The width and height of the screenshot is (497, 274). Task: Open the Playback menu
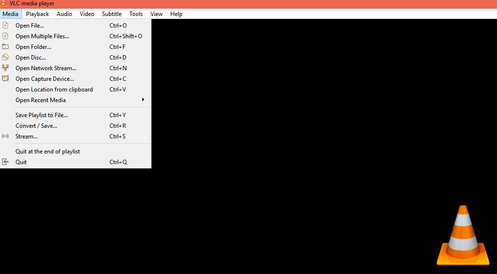coord(37,14)
